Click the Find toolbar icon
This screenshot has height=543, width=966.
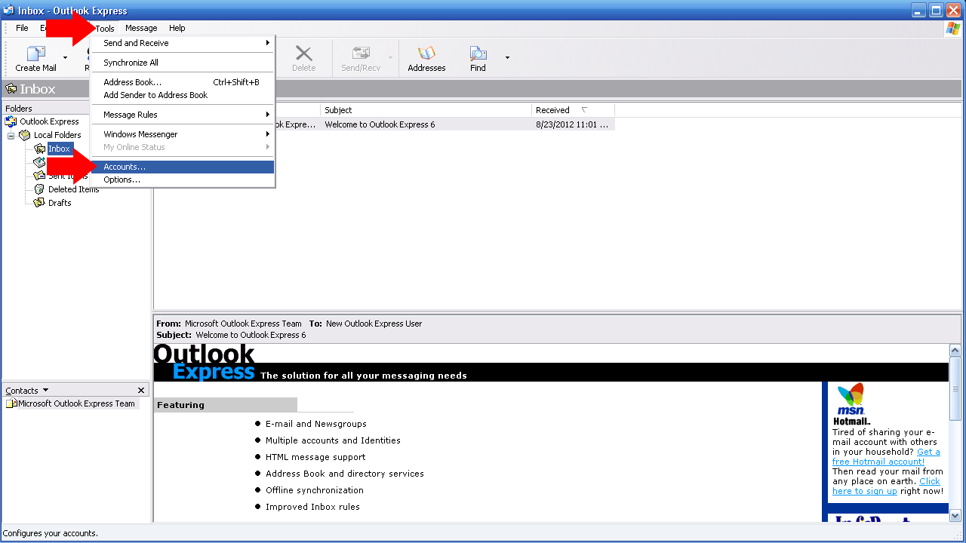click(x=478, y=54)
